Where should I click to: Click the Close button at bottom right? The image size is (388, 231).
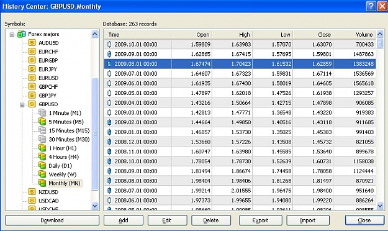pyautogui.click(x=365, y=220)
